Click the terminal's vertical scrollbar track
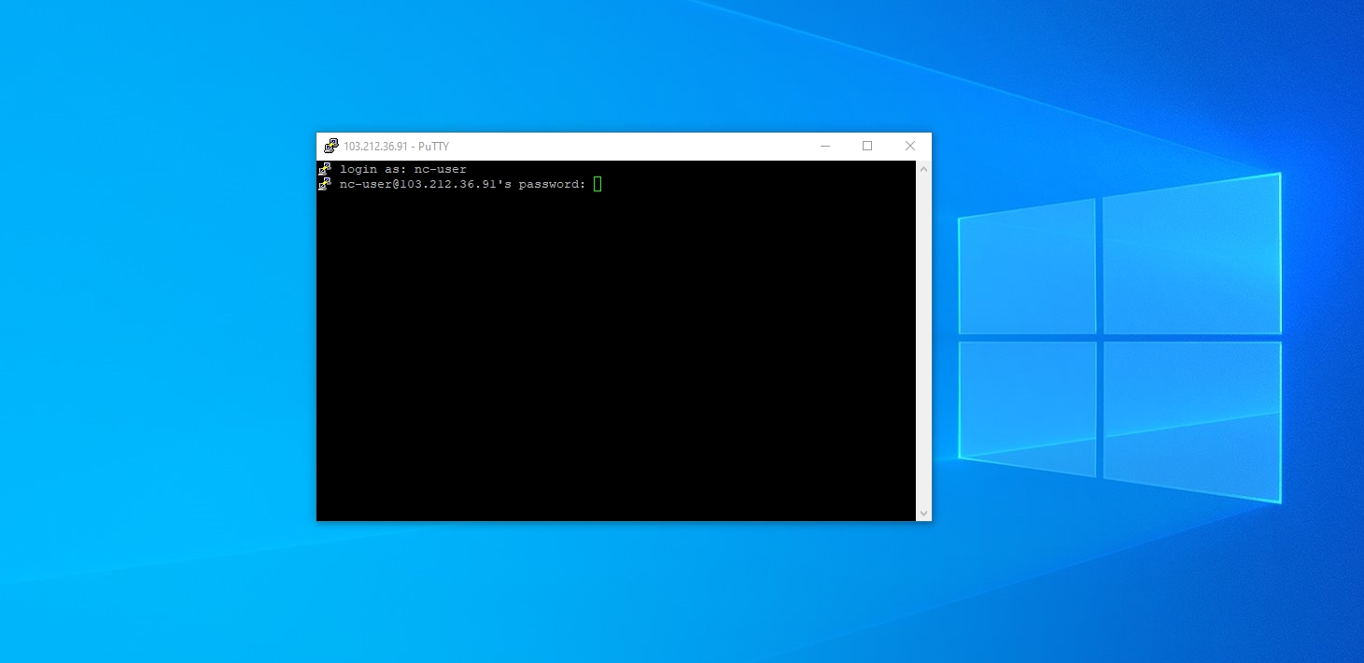1364x663 pixels. click(x=923, y=341)
